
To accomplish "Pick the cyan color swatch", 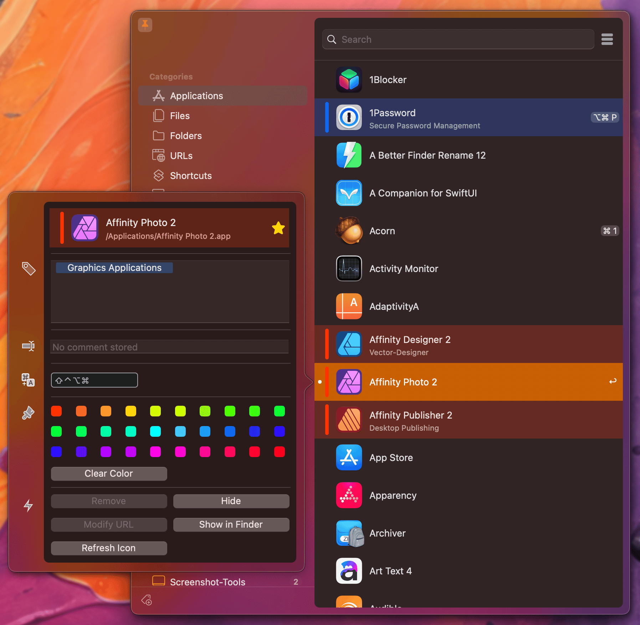I will coord(155,431).
